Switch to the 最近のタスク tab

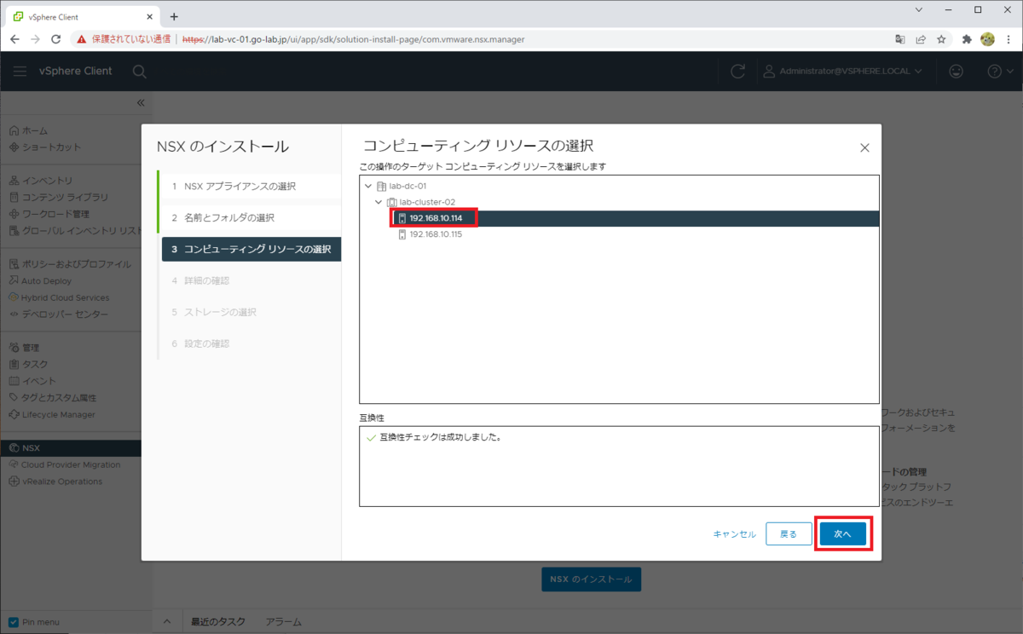tap(218, 622)
